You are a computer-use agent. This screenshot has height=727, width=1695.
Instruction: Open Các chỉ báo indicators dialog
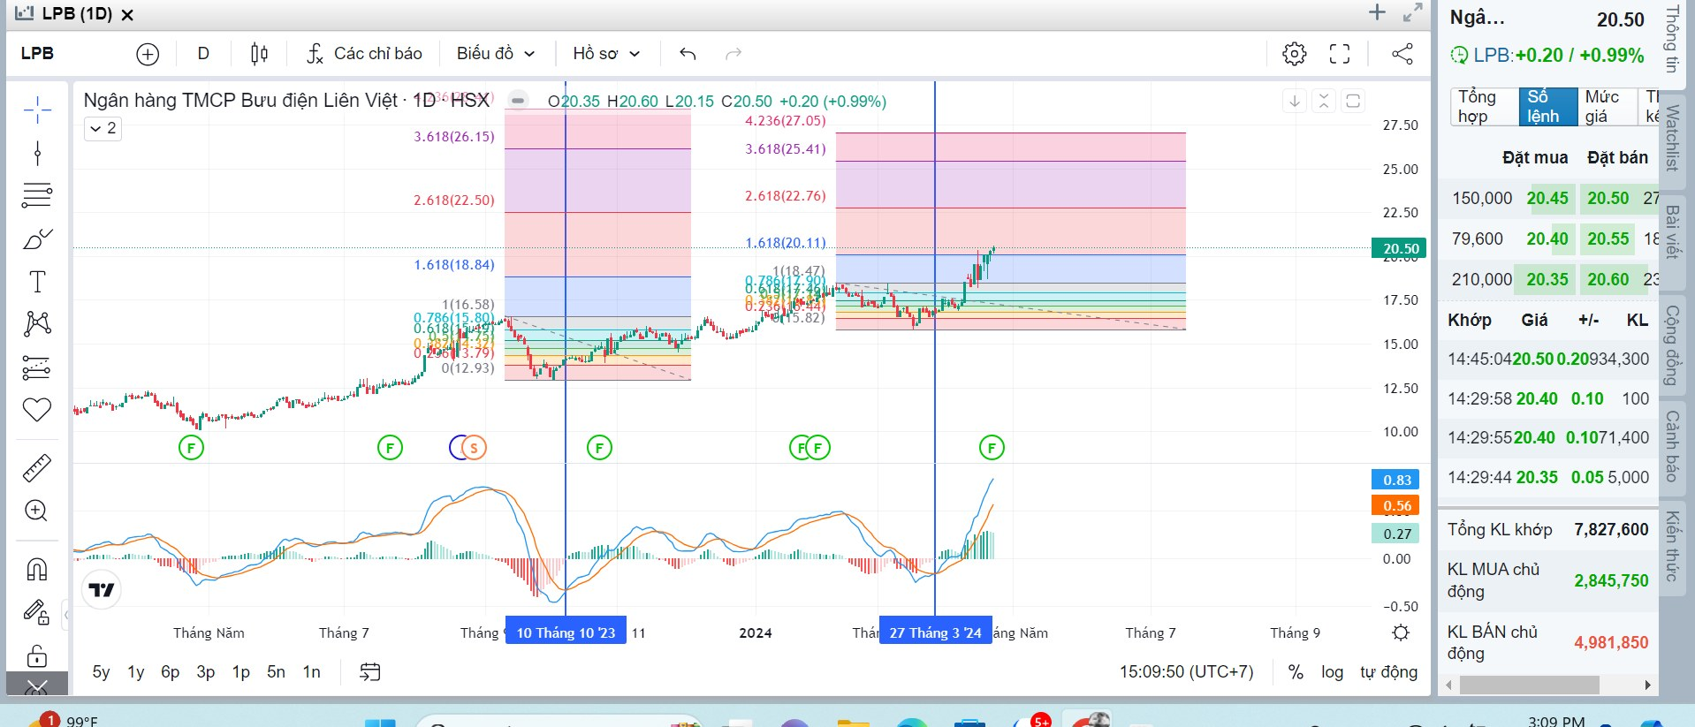(364, 54)
